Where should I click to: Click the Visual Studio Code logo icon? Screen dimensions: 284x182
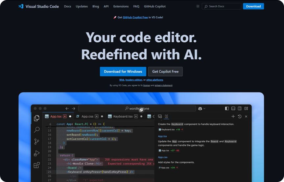point(21,6)
